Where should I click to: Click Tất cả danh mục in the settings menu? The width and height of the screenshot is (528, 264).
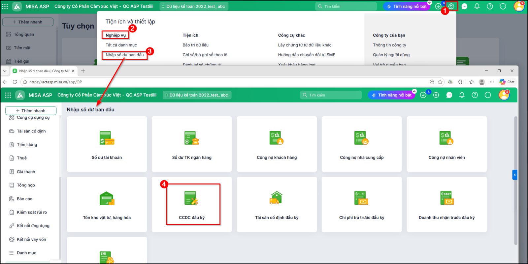(121, 45)
